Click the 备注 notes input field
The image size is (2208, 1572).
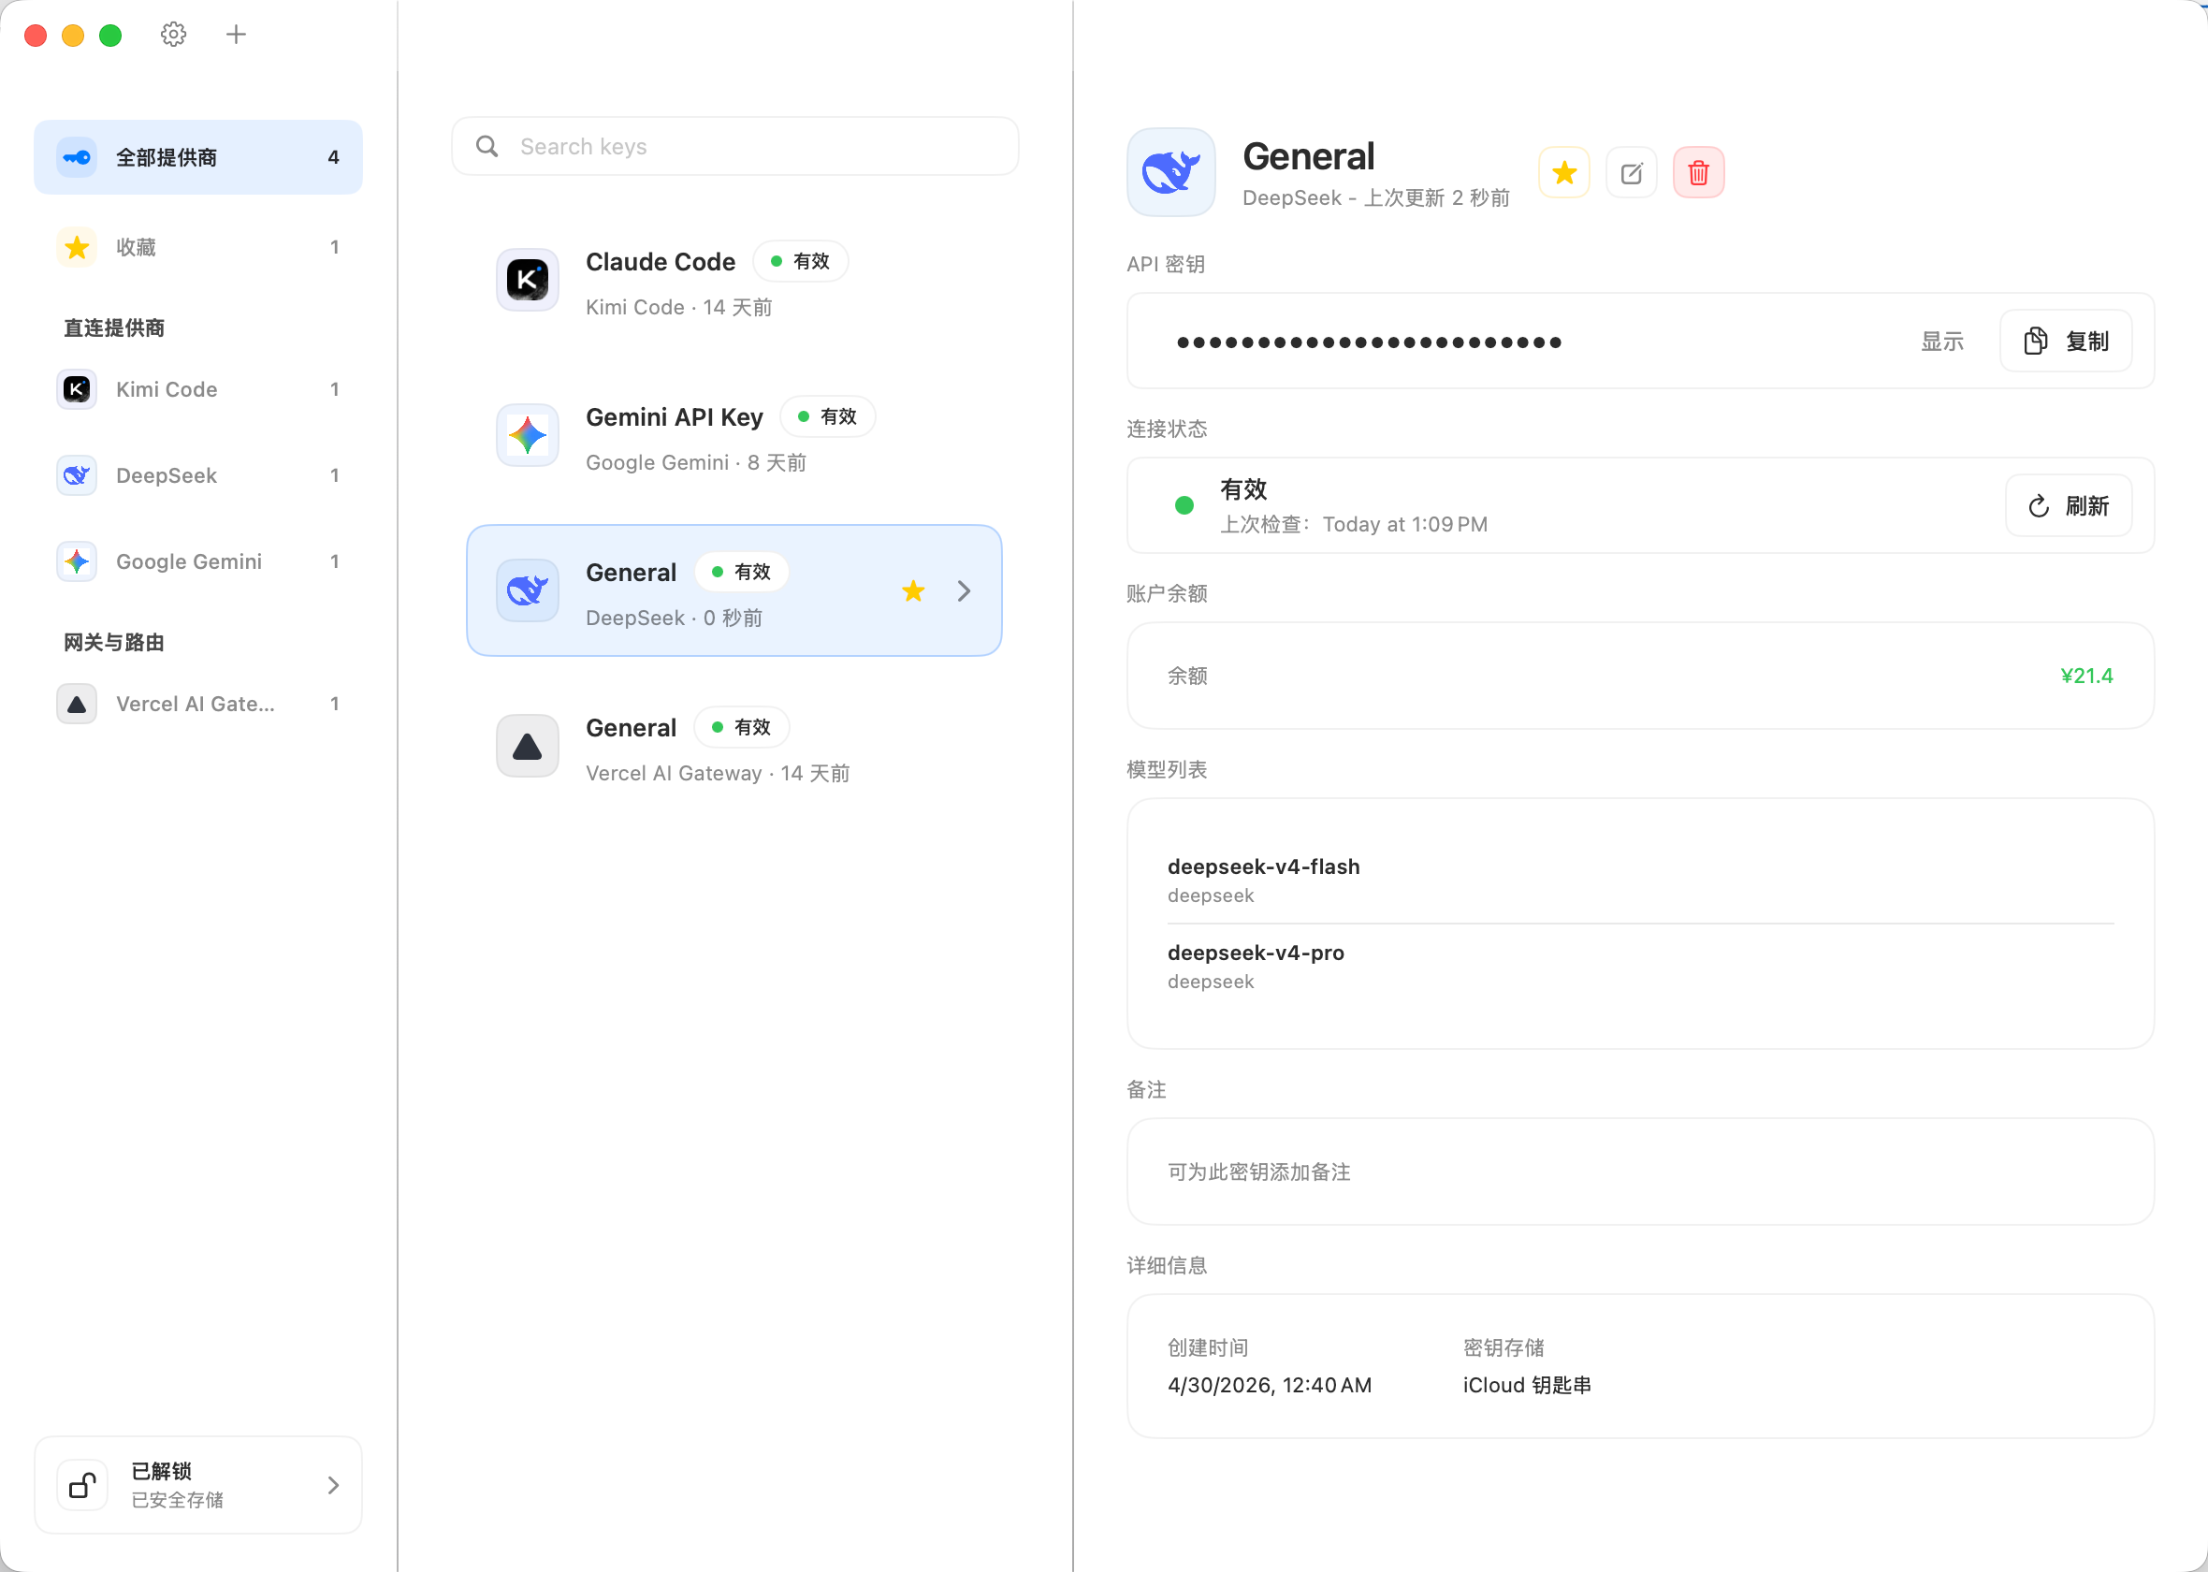tap(1640, 1172)
